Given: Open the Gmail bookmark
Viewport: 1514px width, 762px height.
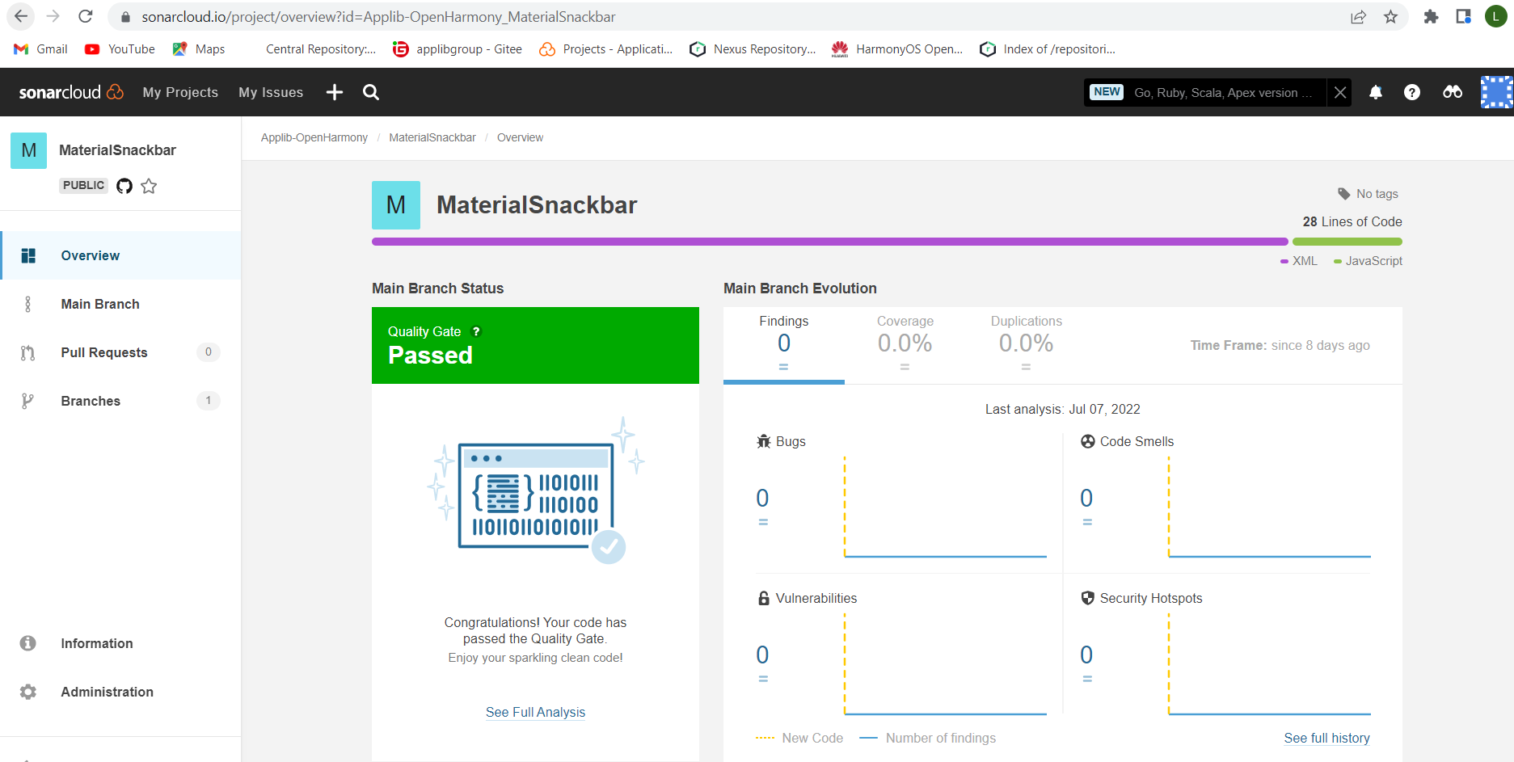Looking at the screenshot, I should pos(40,49).
